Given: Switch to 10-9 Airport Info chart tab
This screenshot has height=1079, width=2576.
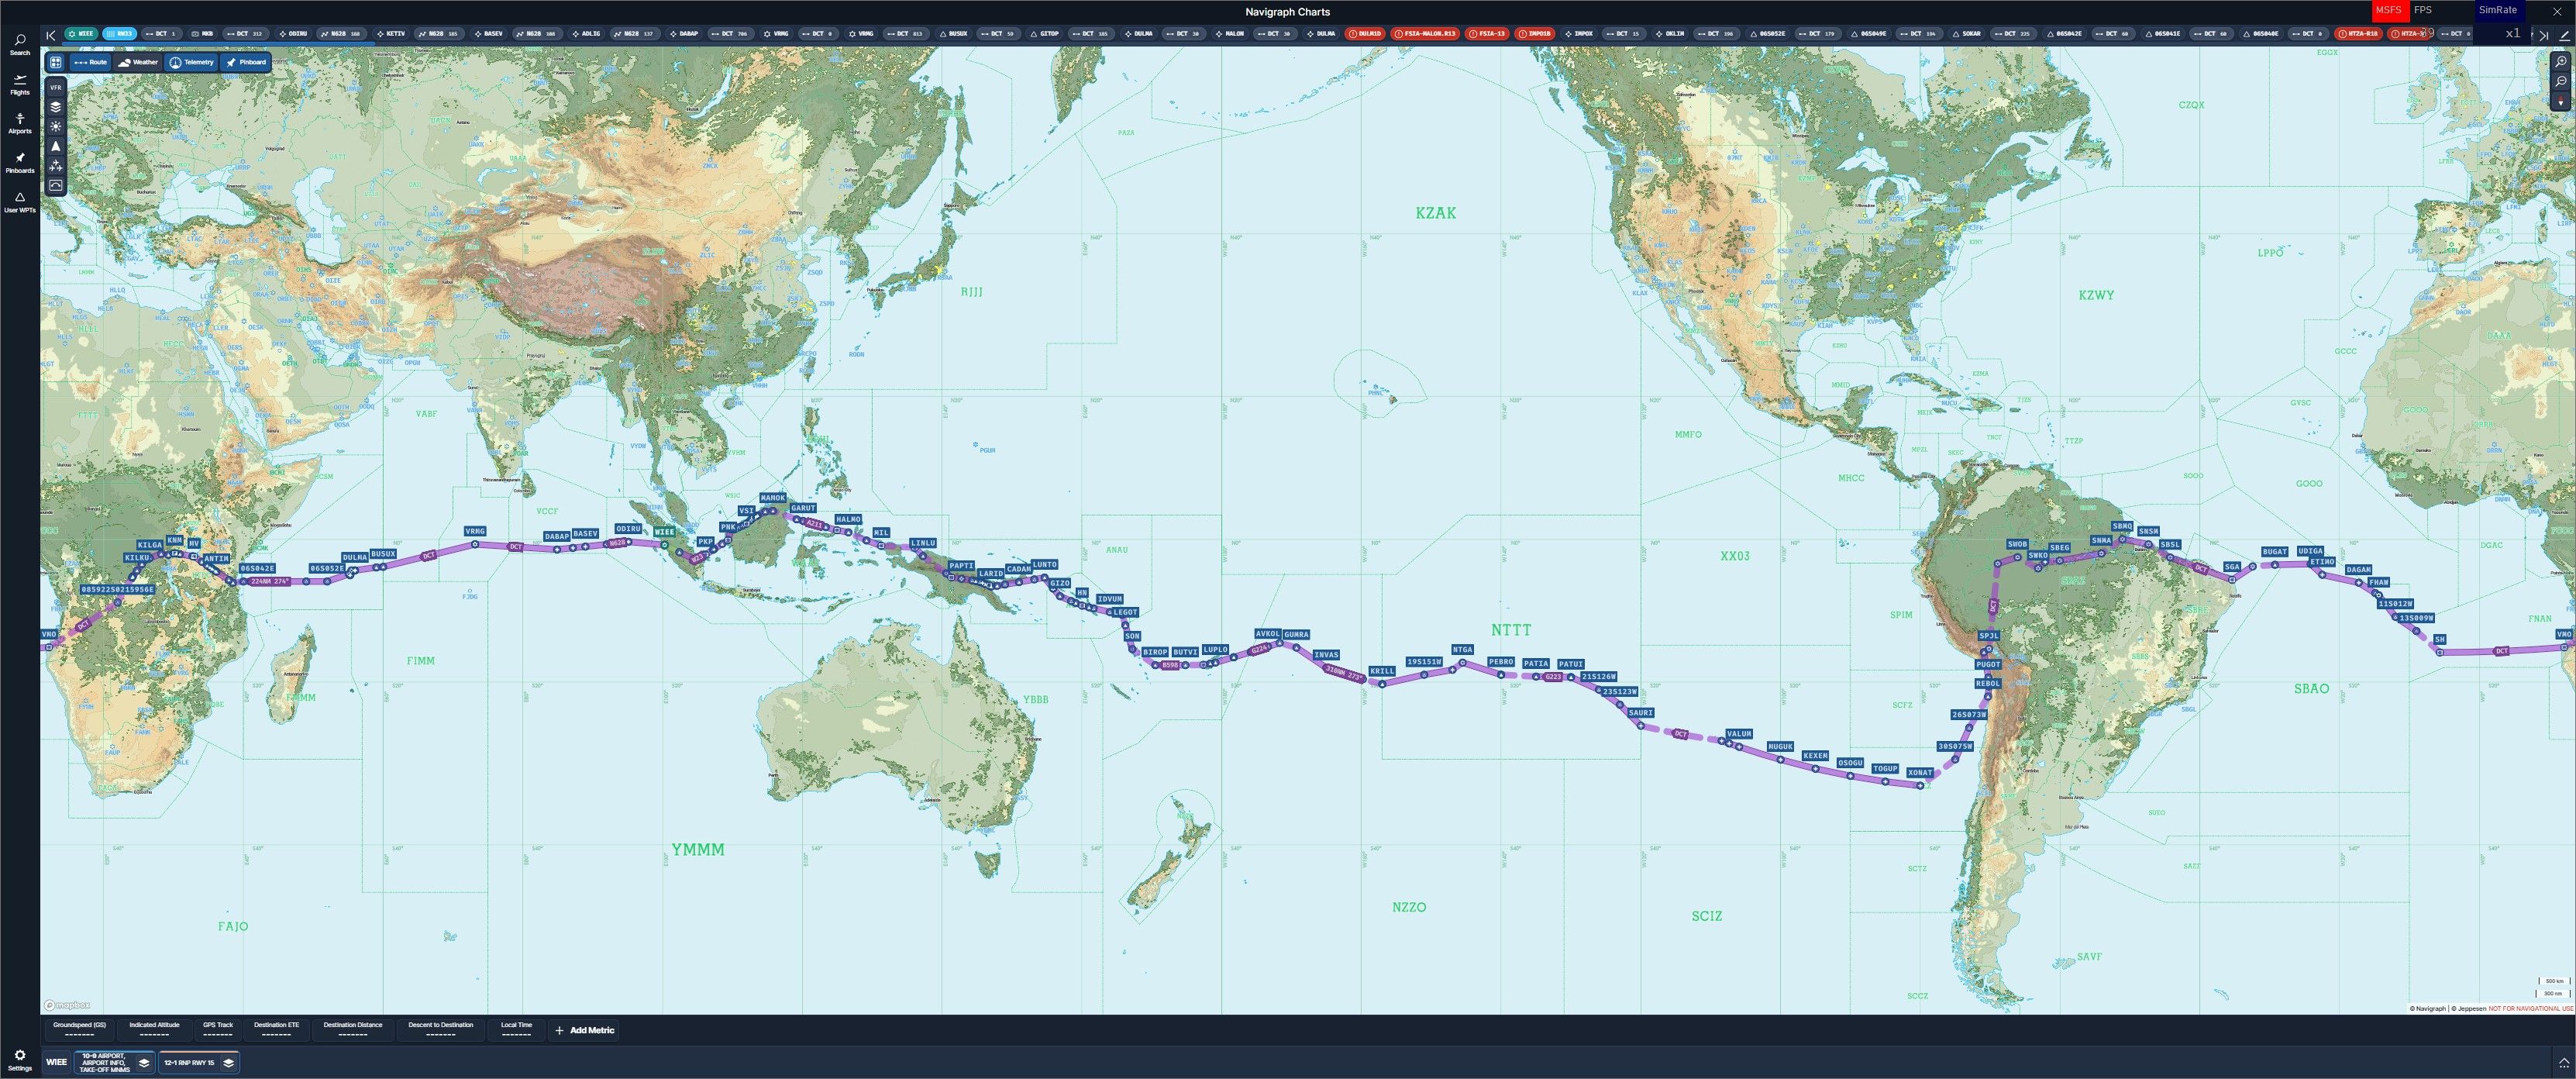Looking at the screenshot, I should [x=105, y=1063].
